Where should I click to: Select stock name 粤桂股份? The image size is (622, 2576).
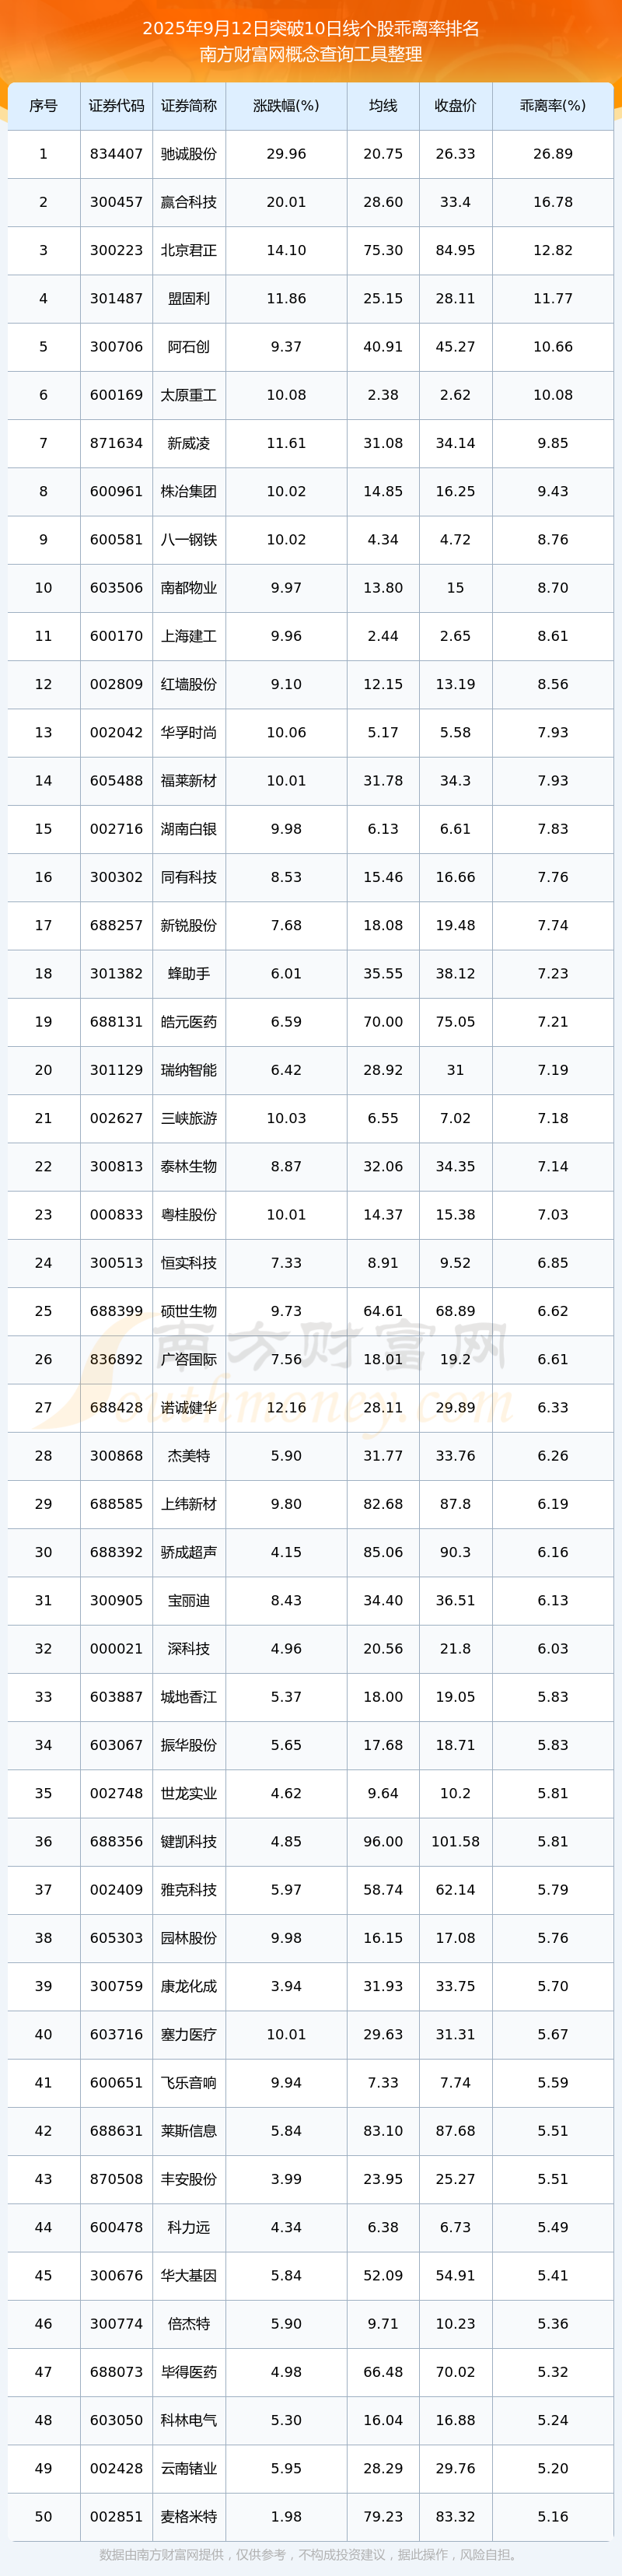tap(189, 1214)
